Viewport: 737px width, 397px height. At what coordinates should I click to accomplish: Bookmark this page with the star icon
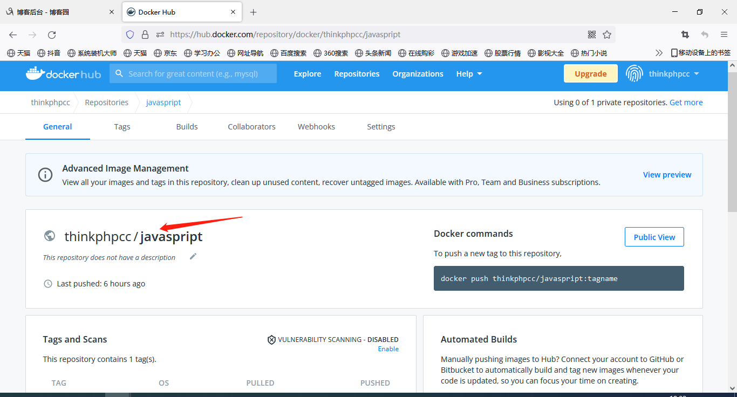607,35
